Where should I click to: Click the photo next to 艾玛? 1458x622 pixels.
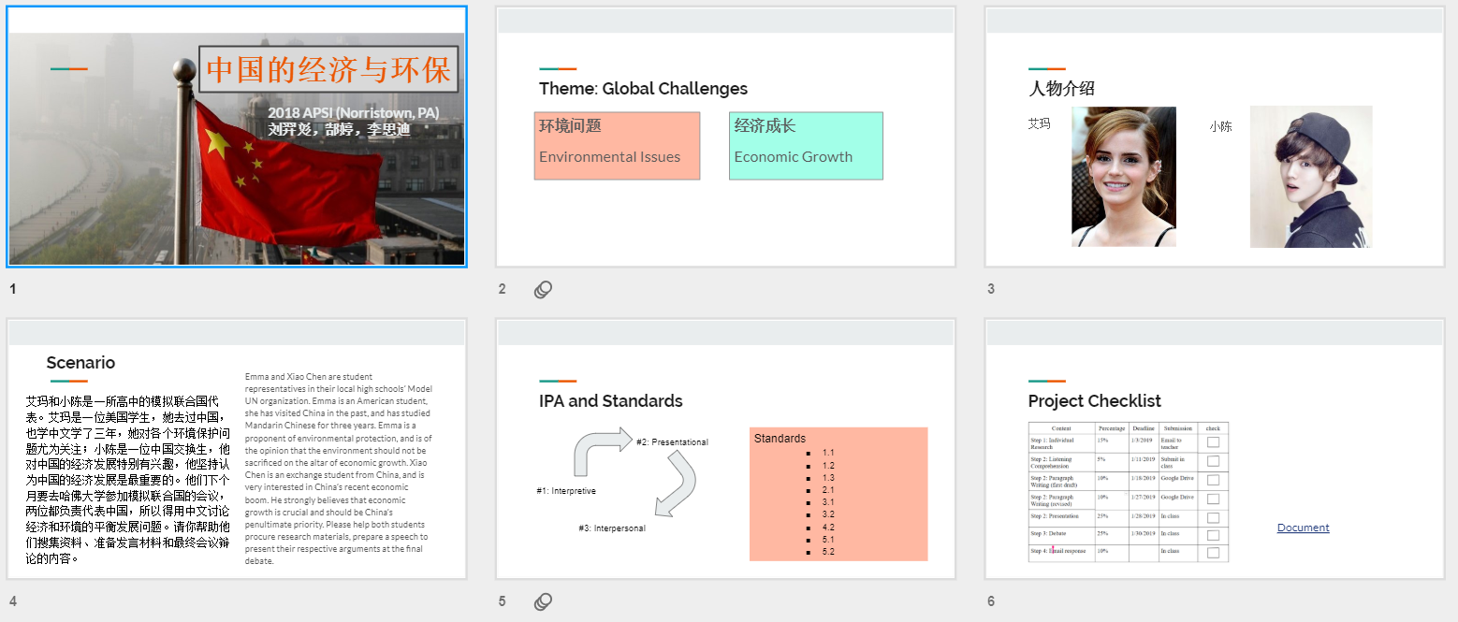point(1123,177)
